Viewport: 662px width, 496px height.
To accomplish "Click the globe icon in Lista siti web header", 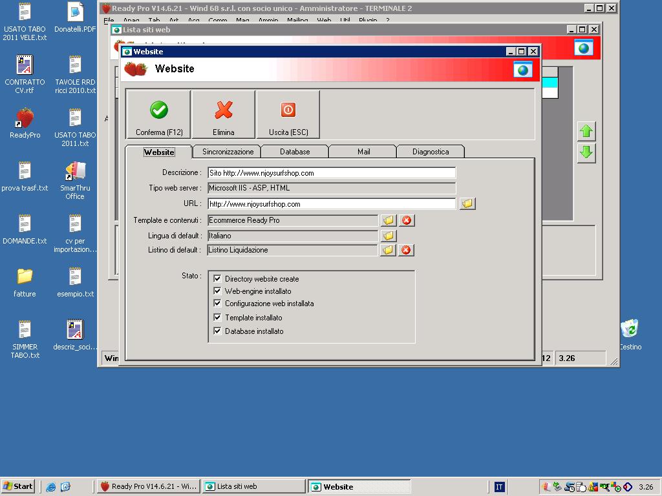I will pos(584,48).
